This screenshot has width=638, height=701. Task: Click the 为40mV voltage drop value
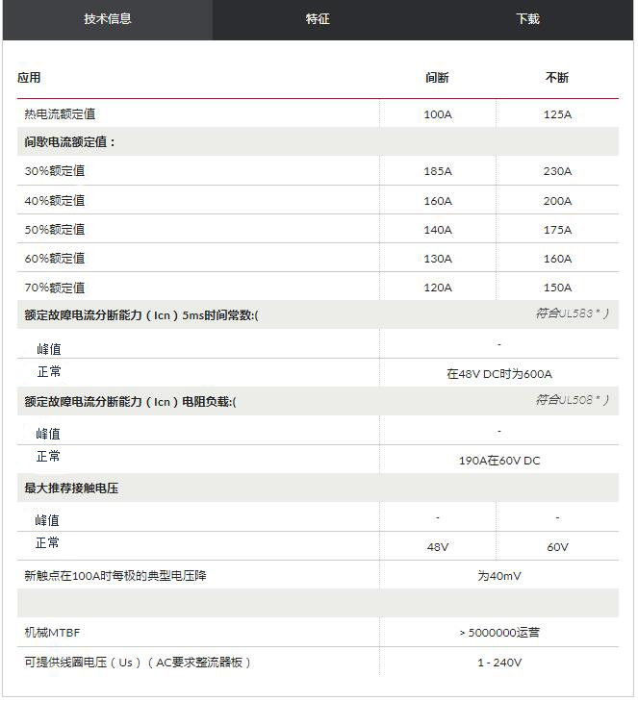point(498,576)
